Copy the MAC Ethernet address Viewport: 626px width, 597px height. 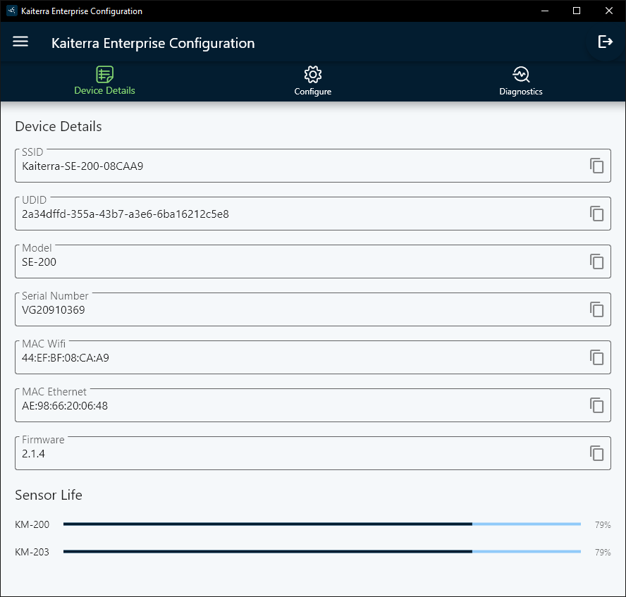597,405
